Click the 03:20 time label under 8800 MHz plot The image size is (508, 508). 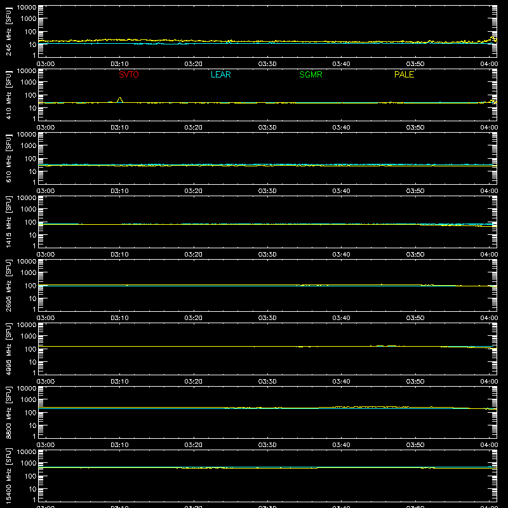point(194,445)
